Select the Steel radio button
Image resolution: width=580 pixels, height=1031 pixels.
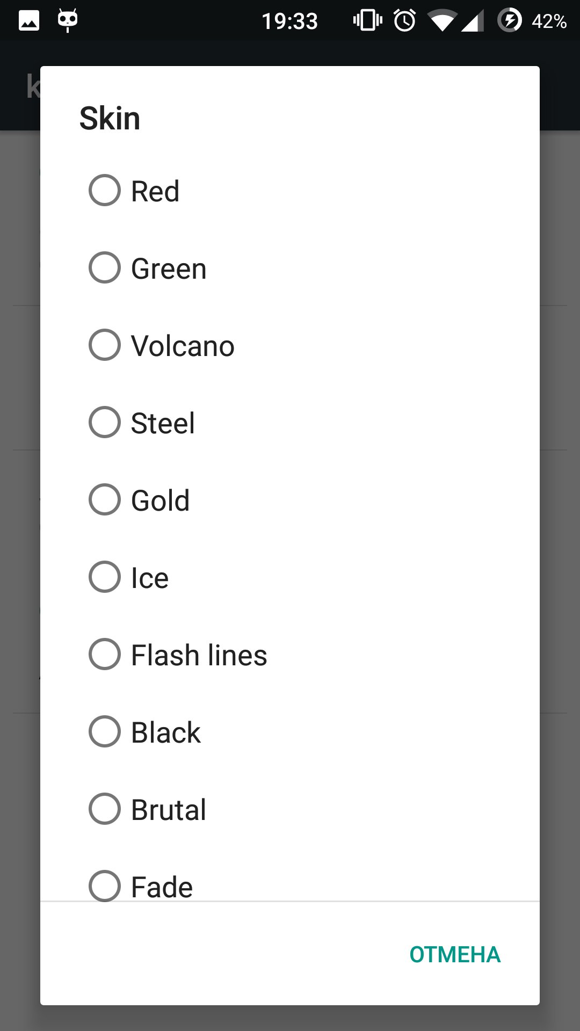105,422
